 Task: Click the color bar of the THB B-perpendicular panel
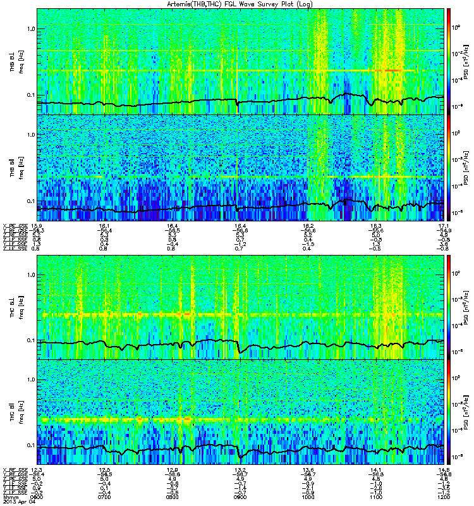point(448,61)
